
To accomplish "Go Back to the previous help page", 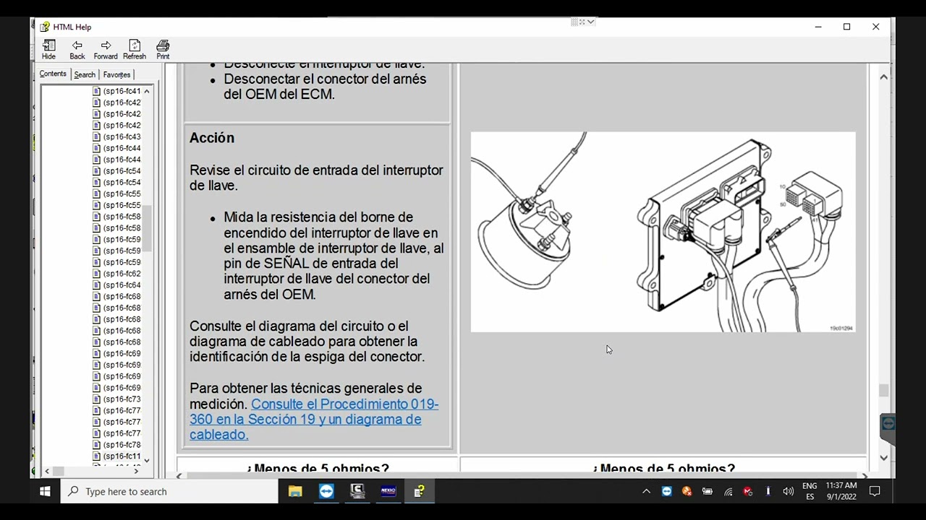I will click(x=77, y=50).
